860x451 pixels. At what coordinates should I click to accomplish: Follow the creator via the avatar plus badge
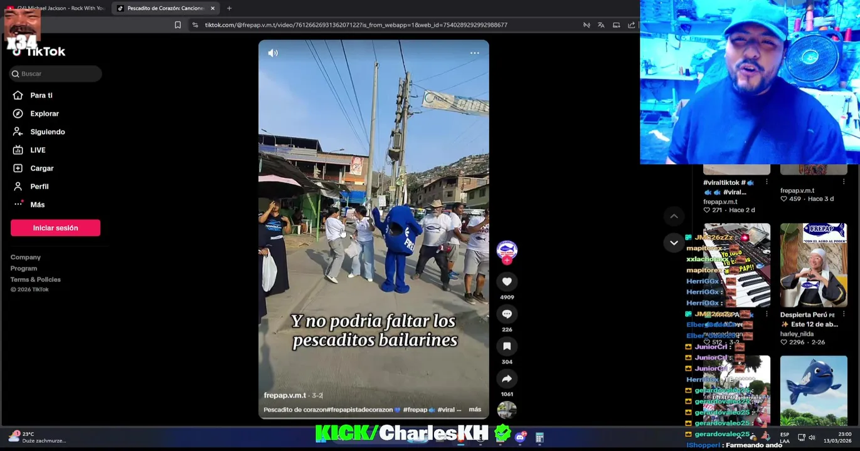507,260
